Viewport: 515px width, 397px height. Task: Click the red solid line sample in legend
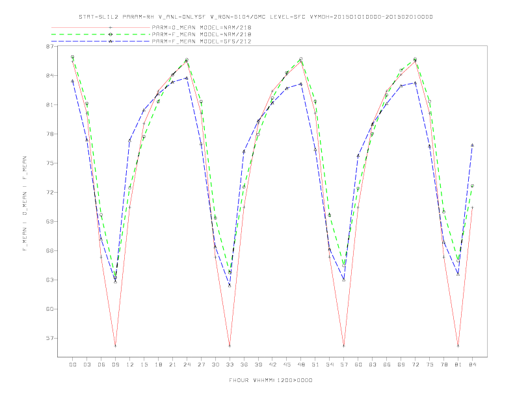(x=101, y=27)
